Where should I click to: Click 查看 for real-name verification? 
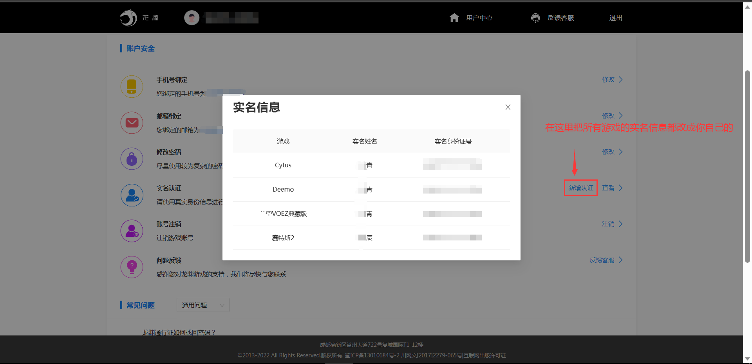[608, 188]
